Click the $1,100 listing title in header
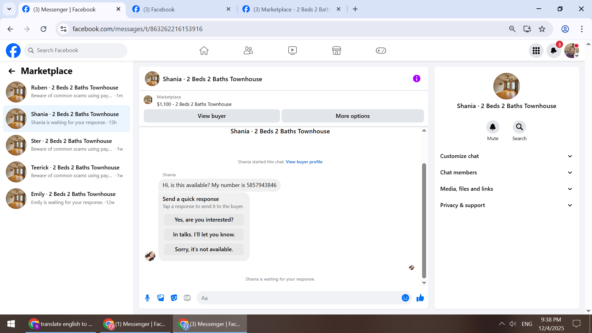Viewport: 592px width, 333px height. (x=194, y=104)
